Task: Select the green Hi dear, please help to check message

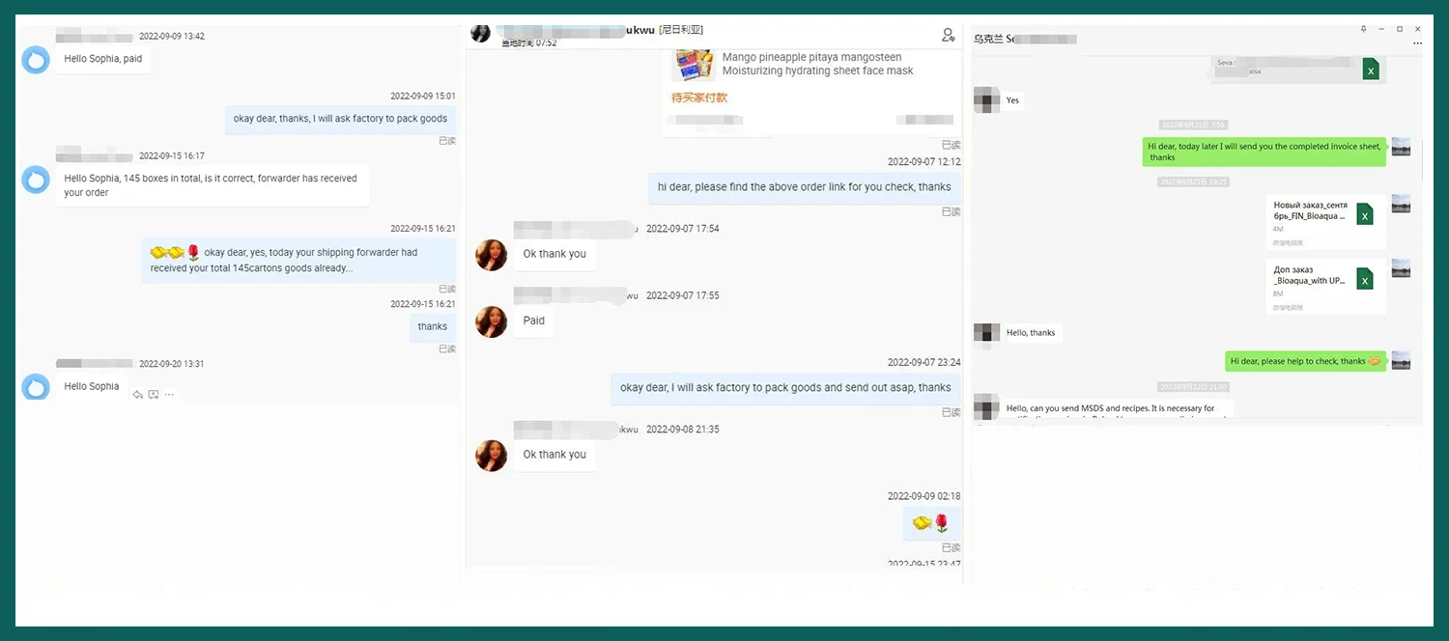Action: [1305, 361]
